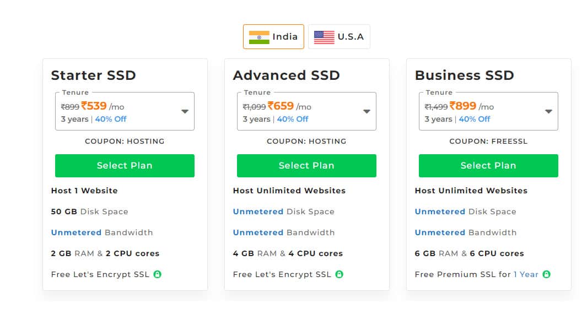
Task: Expand the Business SSD tenure dropdown
Action: click(x=549, y=111)
